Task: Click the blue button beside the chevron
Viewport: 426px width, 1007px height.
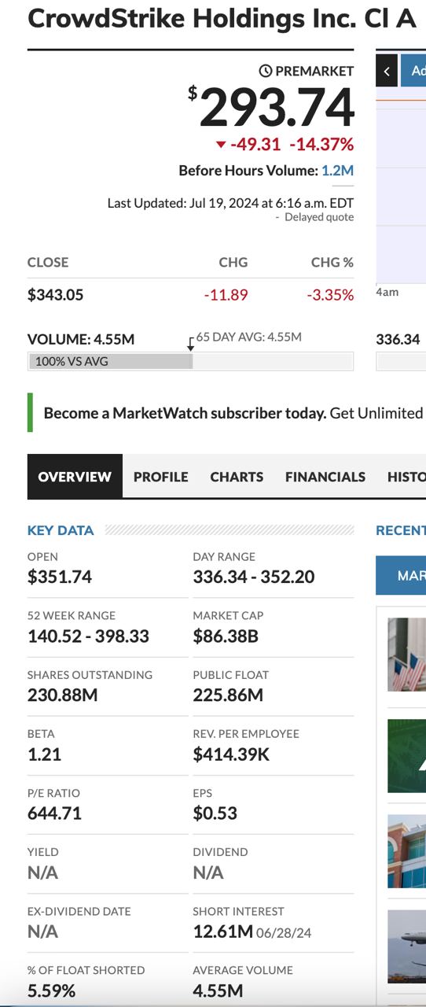Action: click(x=413, y=71)
